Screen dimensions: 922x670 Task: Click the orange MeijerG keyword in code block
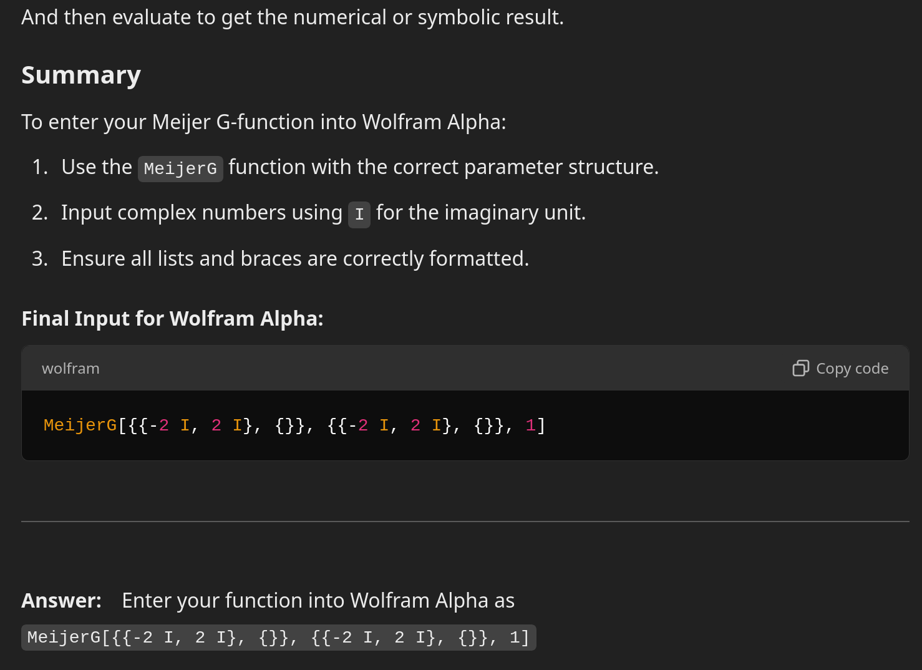(80, 425)
